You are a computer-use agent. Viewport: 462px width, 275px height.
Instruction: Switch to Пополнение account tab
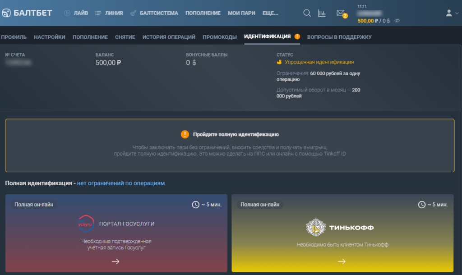(90, 37)
